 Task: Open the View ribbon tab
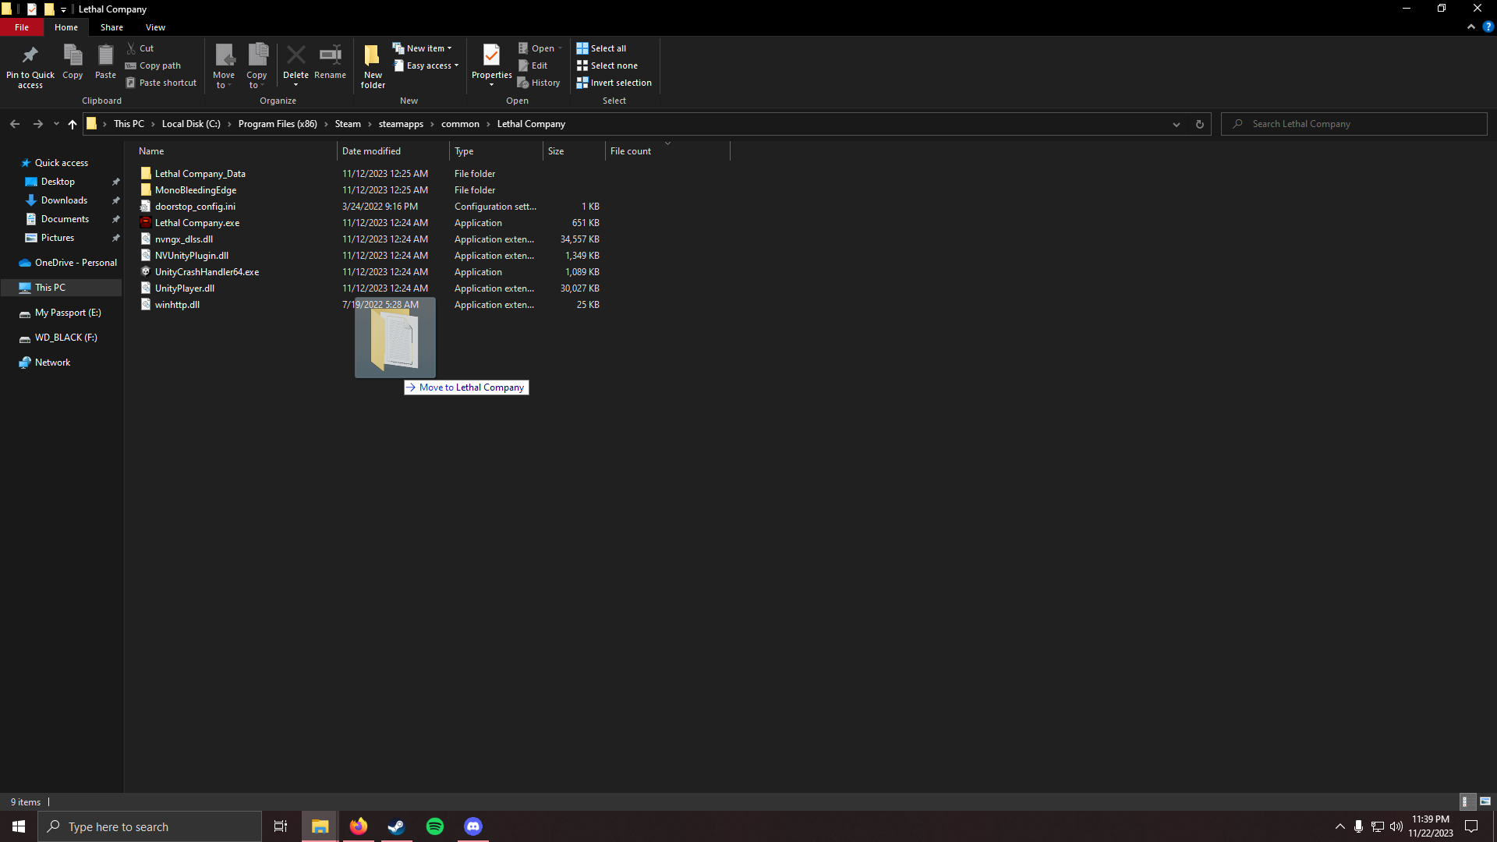coord(155,27)
